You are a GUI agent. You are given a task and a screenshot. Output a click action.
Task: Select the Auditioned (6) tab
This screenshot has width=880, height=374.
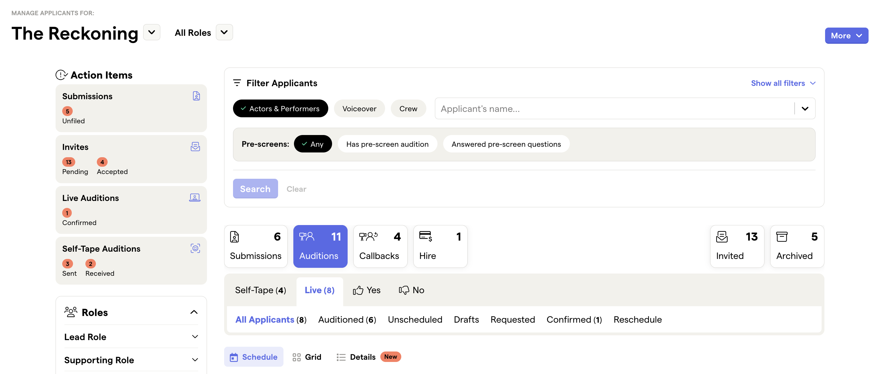click(347, 319)
